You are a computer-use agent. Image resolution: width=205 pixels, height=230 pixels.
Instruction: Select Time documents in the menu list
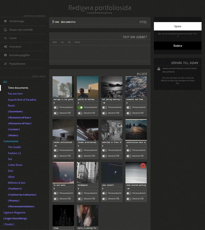click(18, 88)
